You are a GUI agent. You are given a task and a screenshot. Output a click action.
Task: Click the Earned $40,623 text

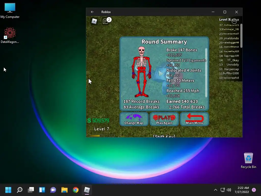click(182, 101)
